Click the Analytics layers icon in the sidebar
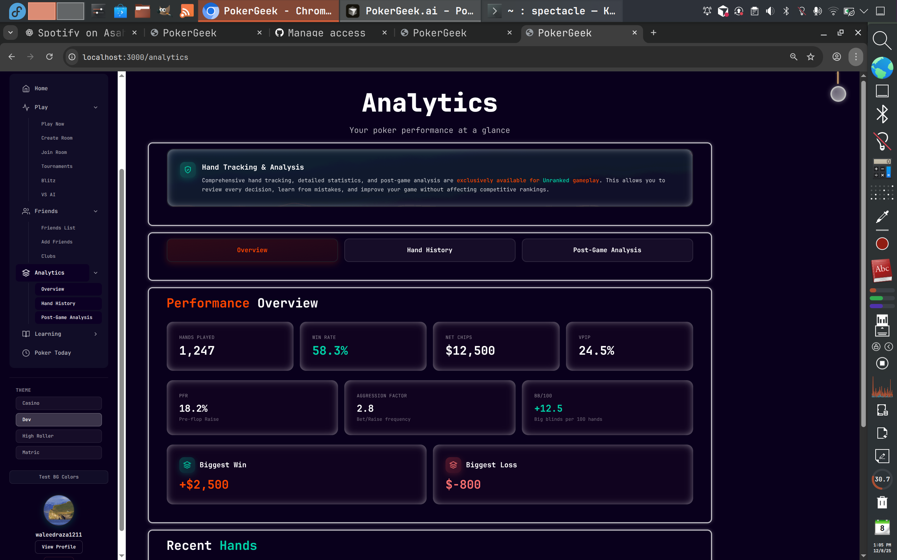This screenshot has width=897, height=560. 26,272
